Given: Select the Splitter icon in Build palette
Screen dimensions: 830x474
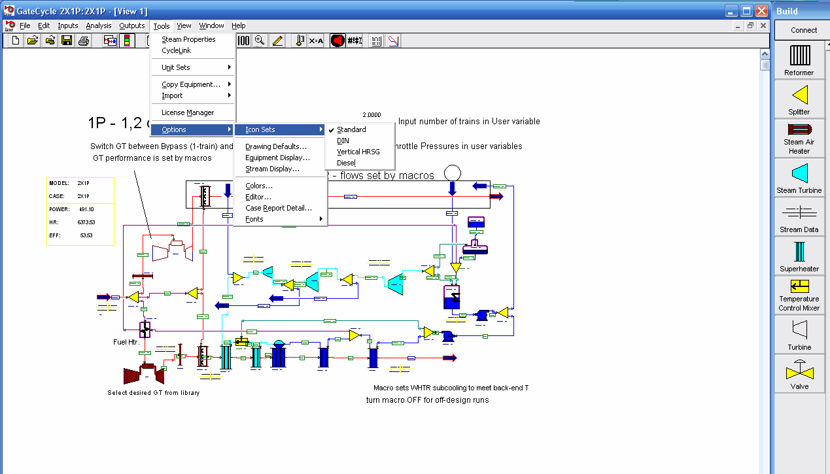Looking at the screenshot, I should (x=799, y=99).
